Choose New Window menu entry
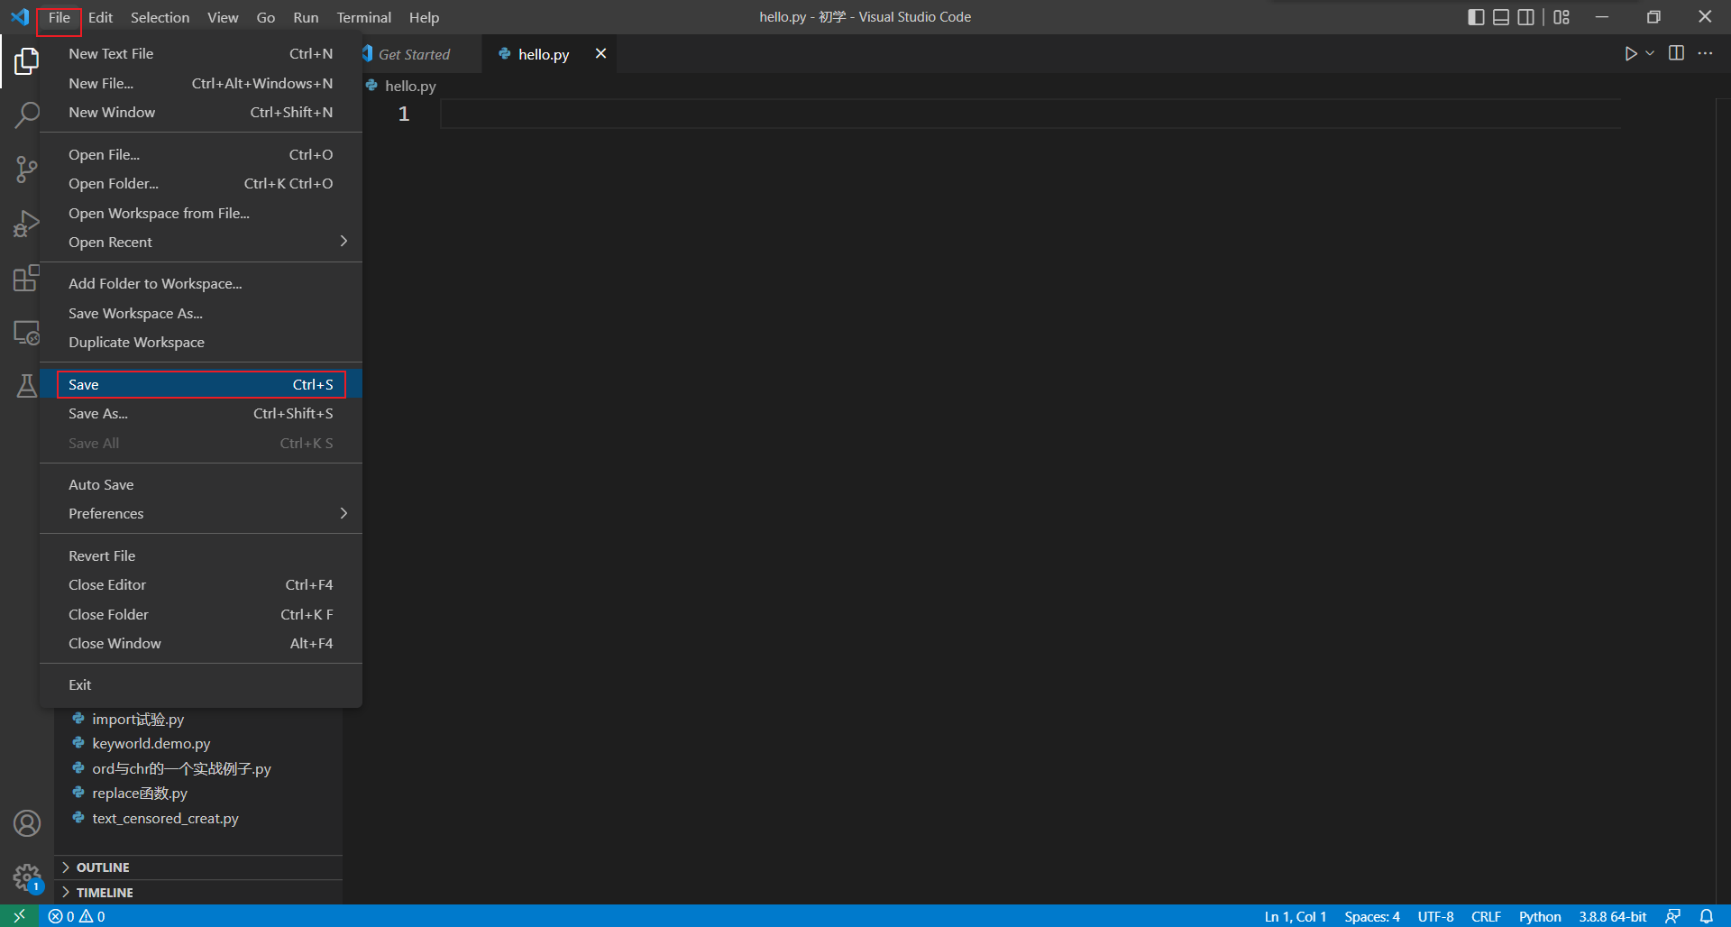 pyautogui.click(x=201, y=112)
